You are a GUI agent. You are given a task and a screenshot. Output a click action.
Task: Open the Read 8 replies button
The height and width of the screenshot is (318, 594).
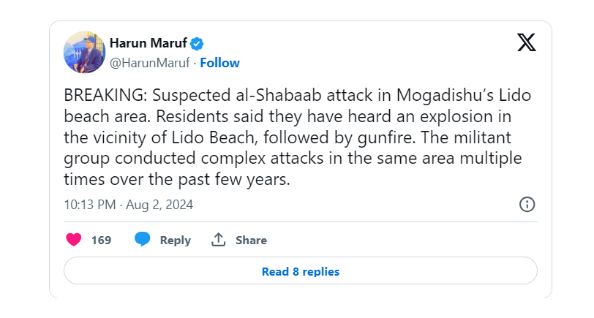click(x=300, y=271)
